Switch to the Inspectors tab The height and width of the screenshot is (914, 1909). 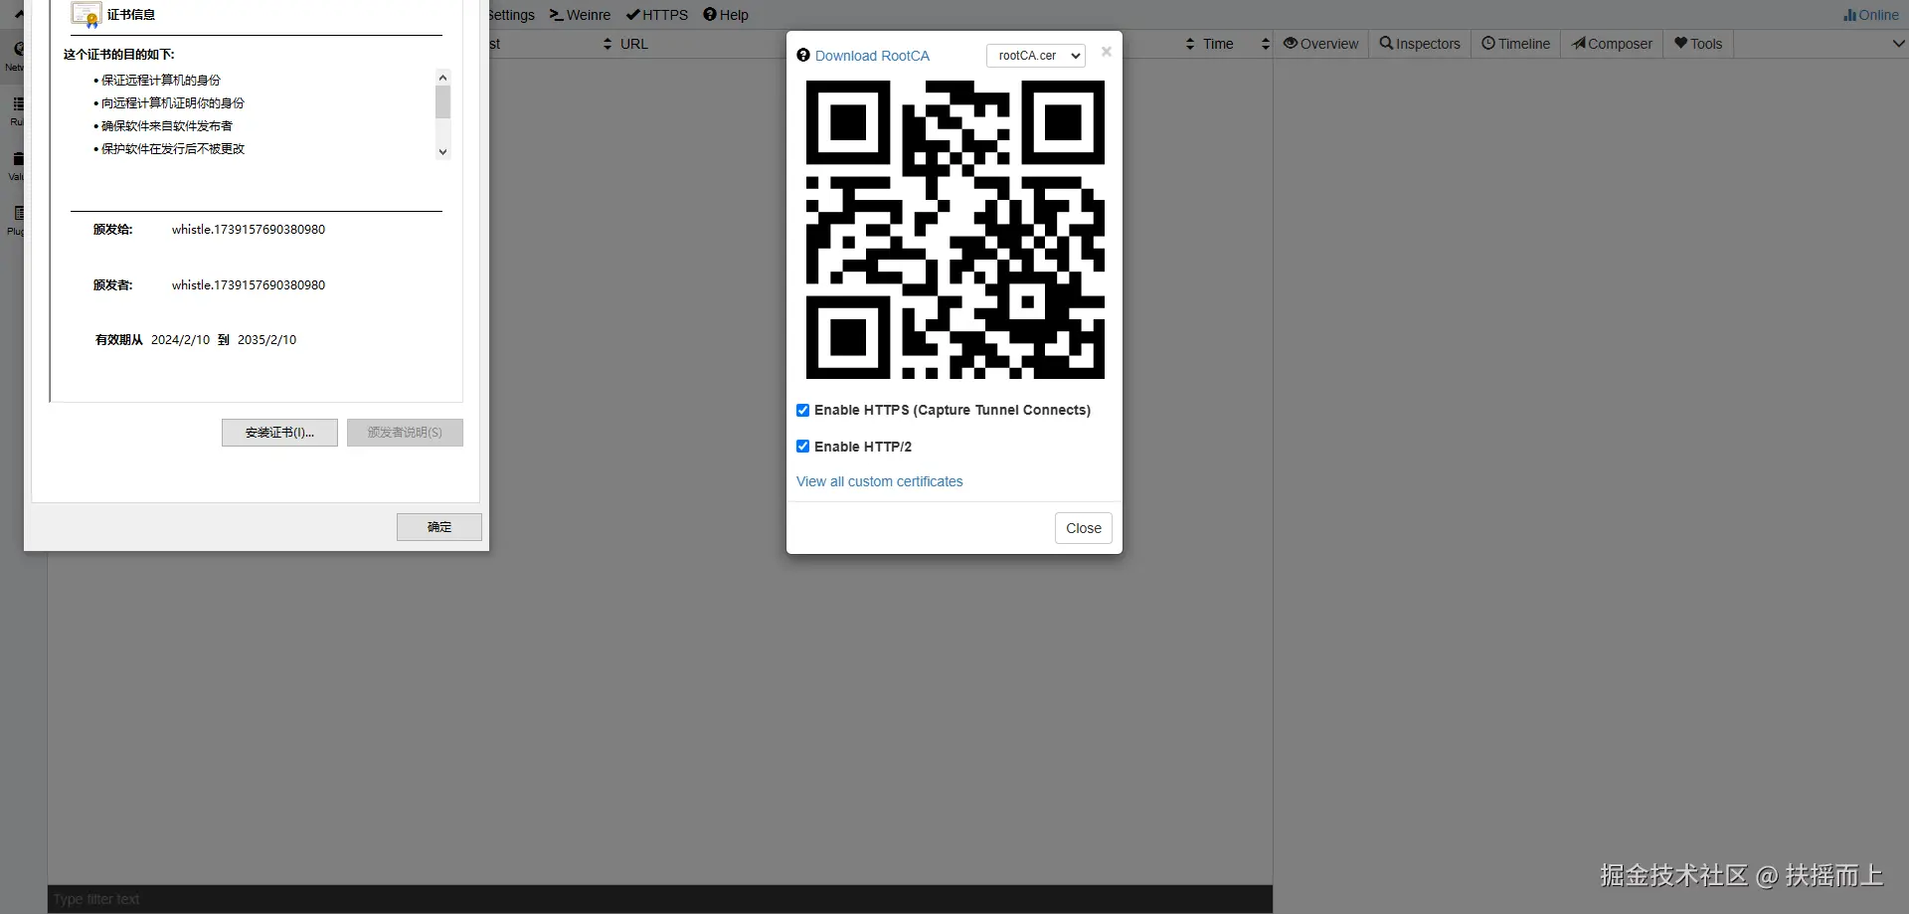1420,44
